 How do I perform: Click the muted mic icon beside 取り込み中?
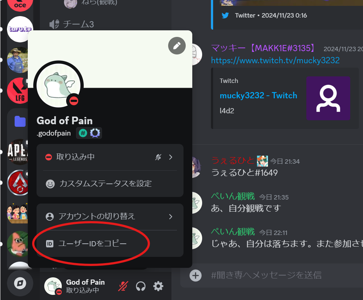[x=158, y=157]
